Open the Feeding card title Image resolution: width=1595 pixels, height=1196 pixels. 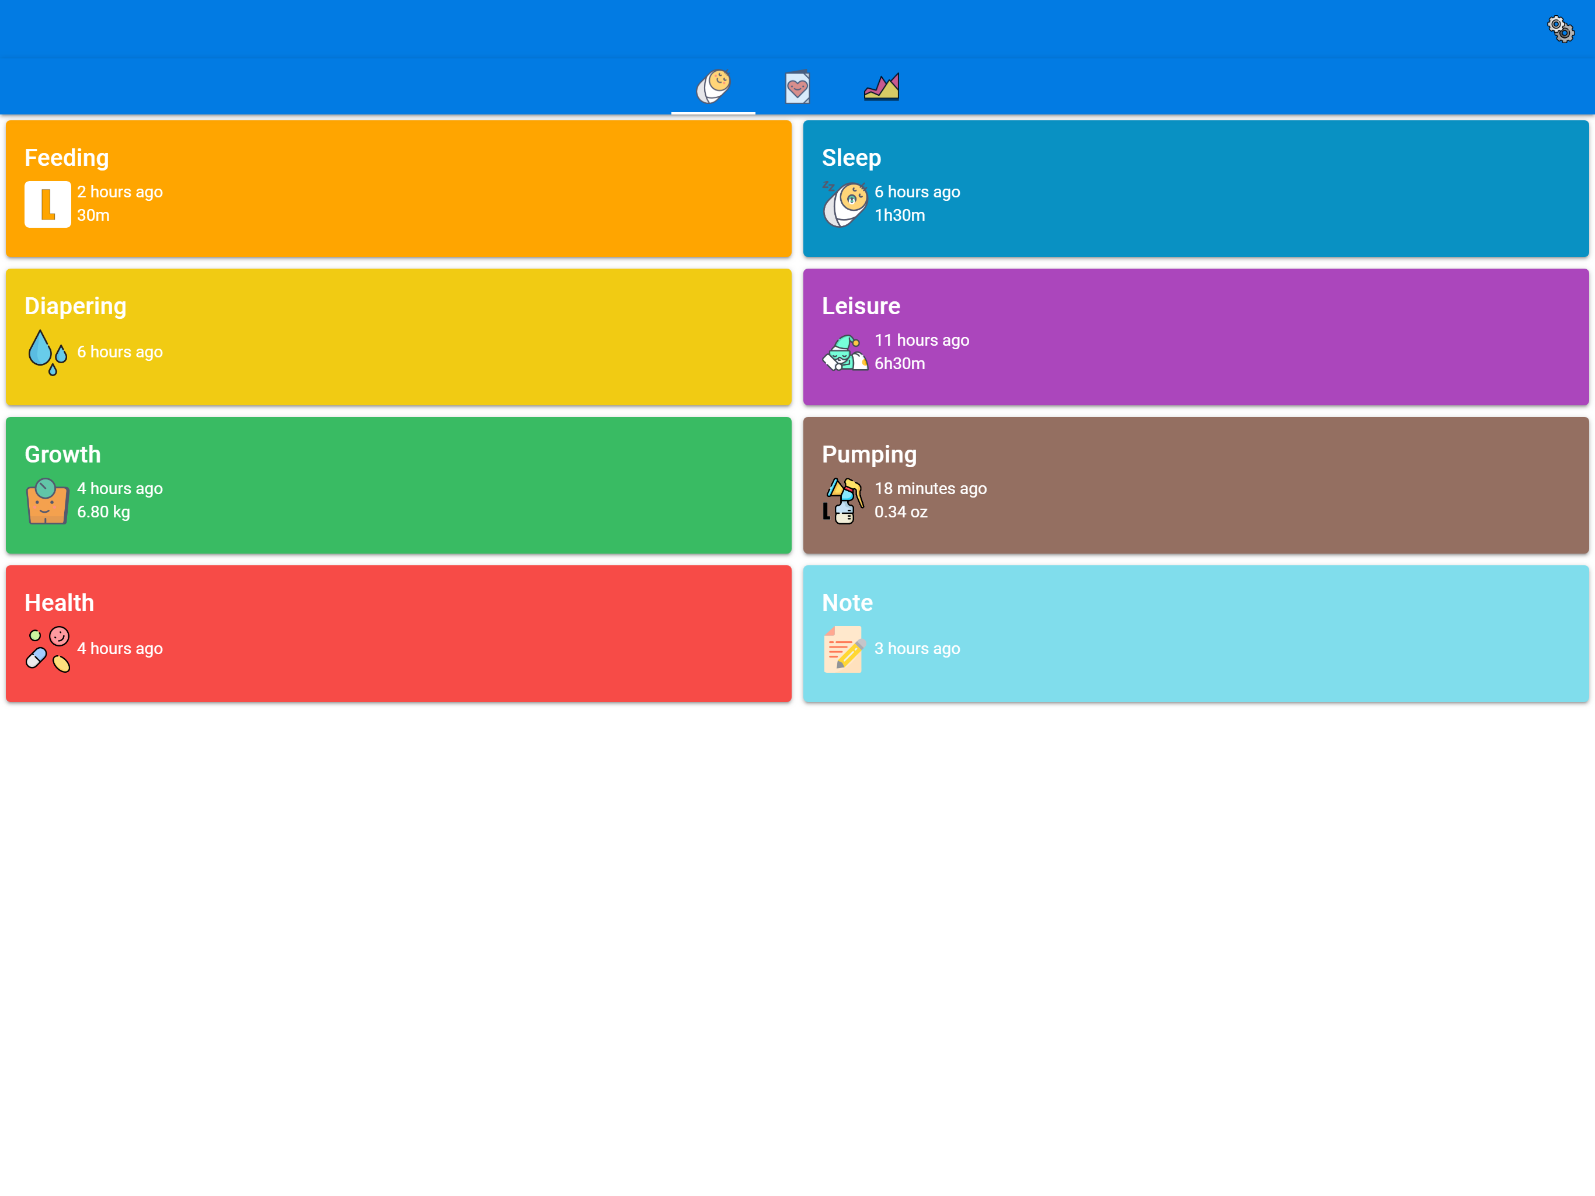(67, 157)
